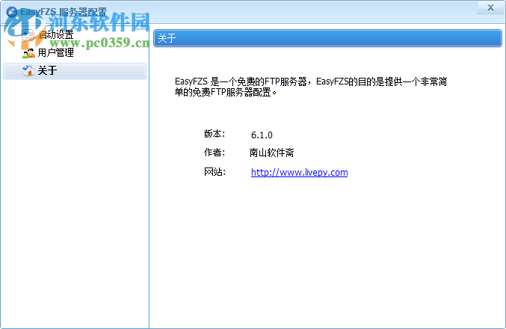
Task: Click the 启动设置 icon in sidebar
Action: click(28, 35)
